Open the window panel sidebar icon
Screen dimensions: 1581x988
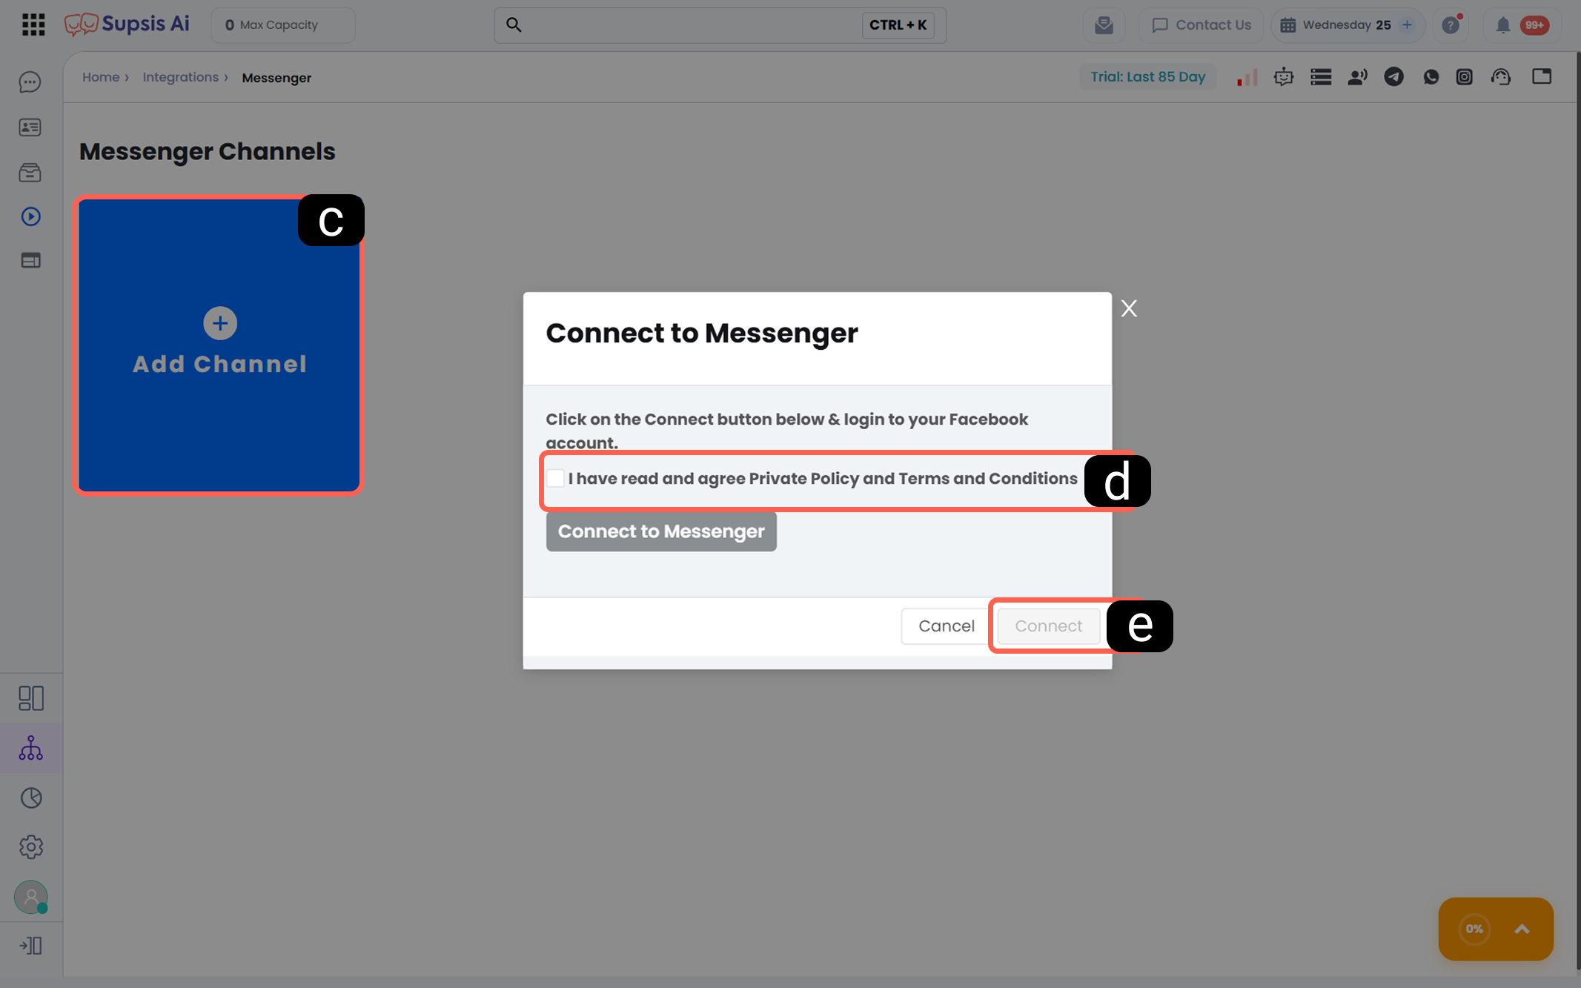click(30, 260)
